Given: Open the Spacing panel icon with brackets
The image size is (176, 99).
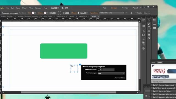Looking at the screenshot, I should pos(144,35).
